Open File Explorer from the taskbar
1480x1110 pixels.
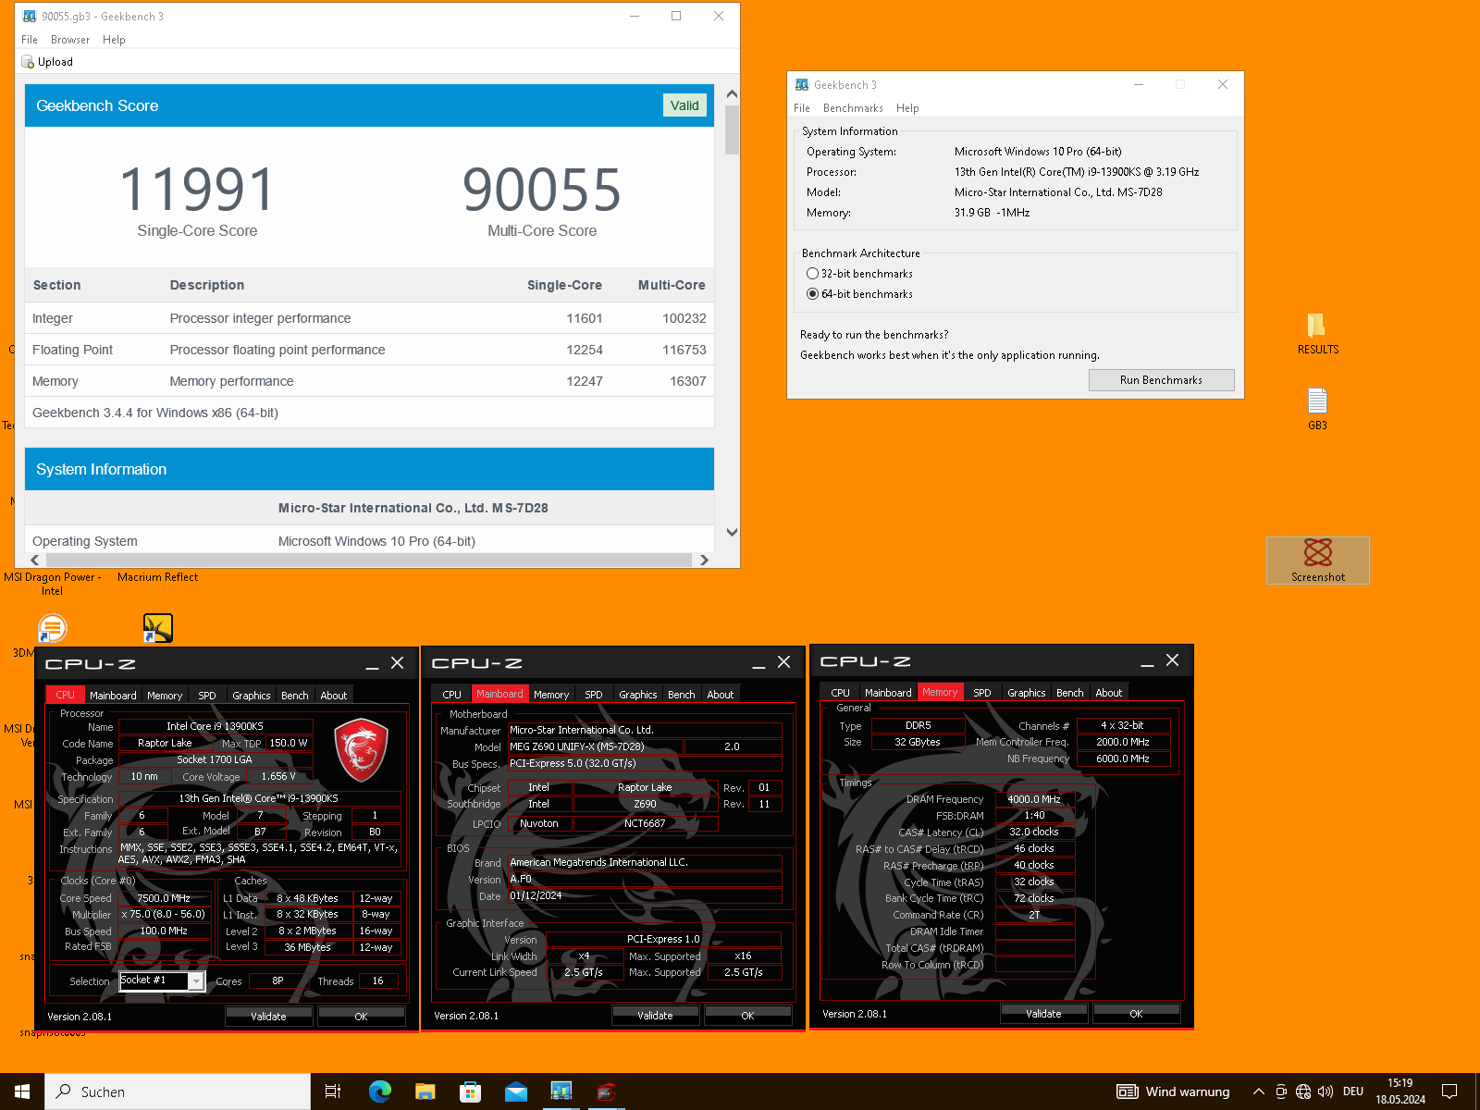pyautogui.click(x=425, y=1091)
